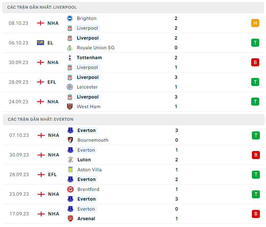Select the 28.09.23 Liverpool vs Leicester row
Viewport: 266px width, 227px height.
click(x=129, y=82)
